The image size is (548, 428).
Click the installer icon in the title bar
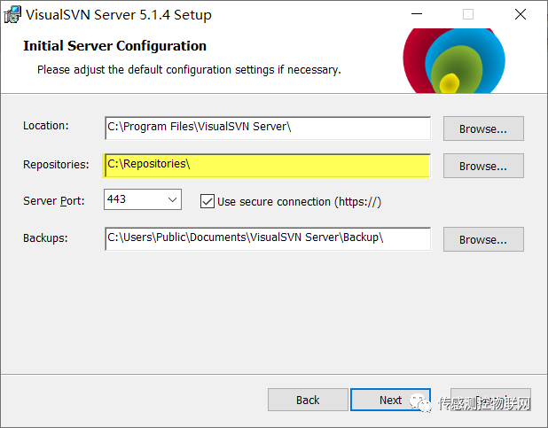(x=12, y=15)
